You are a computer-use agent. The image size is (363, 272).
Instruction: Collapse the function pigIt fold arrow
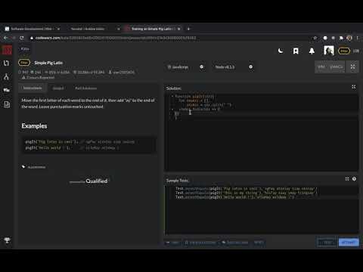[x=172, y=96]
